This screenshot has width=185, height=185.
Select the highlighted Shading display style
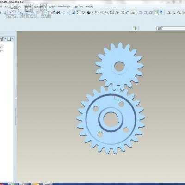pyautogui.click(x=156, y=12)
